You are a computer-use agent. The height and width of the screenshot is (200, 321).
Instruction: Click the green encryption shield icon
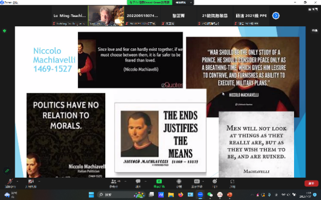tap(5, 31)
